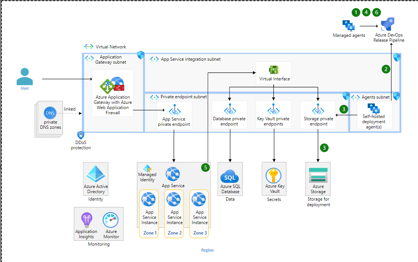Click the Azure SQL Database cloud icon
418x262 pixels.
click(230, 176)
